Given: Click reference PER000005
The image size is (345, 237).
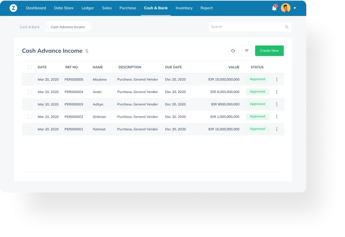Looking at the screenshot, I should pos(74,79).
